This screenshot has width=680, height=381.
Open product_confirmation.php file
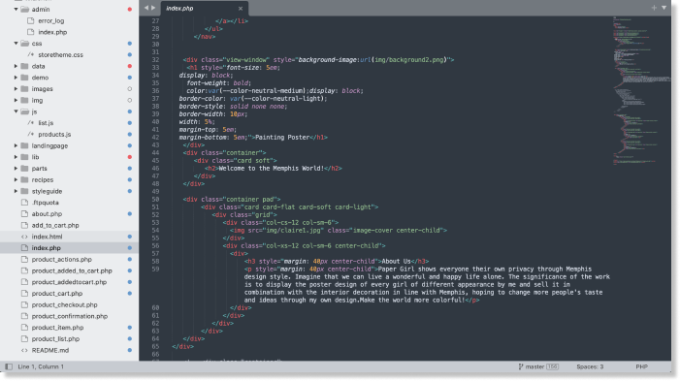point(70,316)
